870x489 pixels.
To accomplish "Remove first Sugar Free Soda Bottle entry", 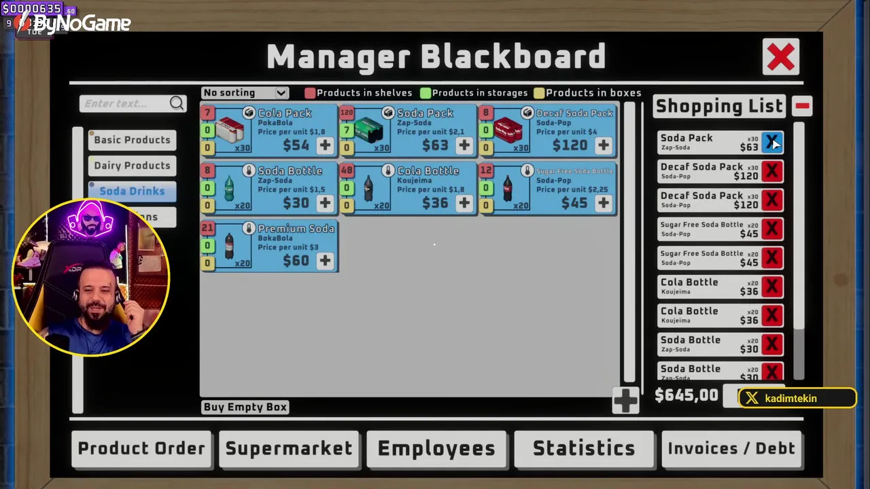I will click(772, 229).
